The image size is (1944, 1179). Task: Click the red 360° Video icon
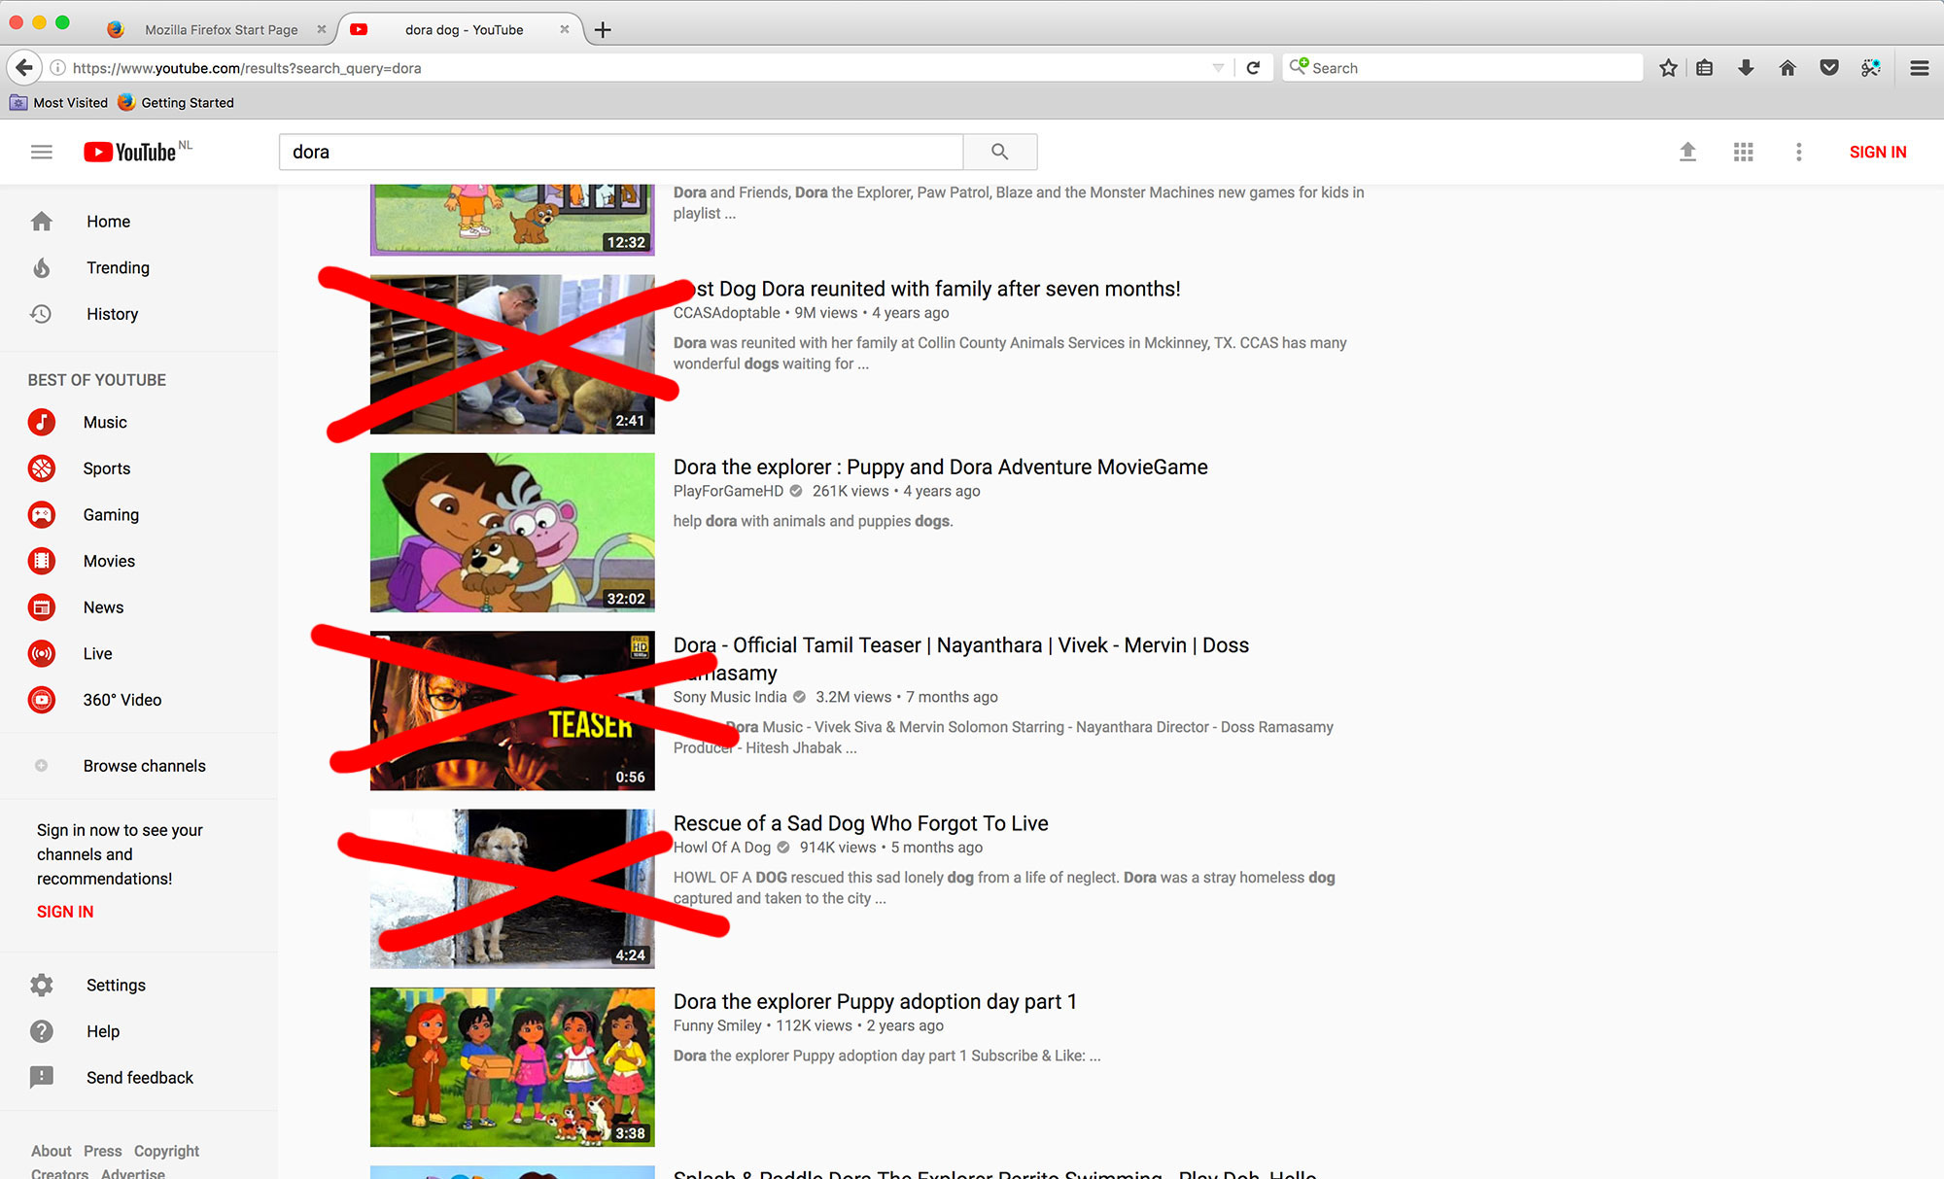[x=42, y=700]
